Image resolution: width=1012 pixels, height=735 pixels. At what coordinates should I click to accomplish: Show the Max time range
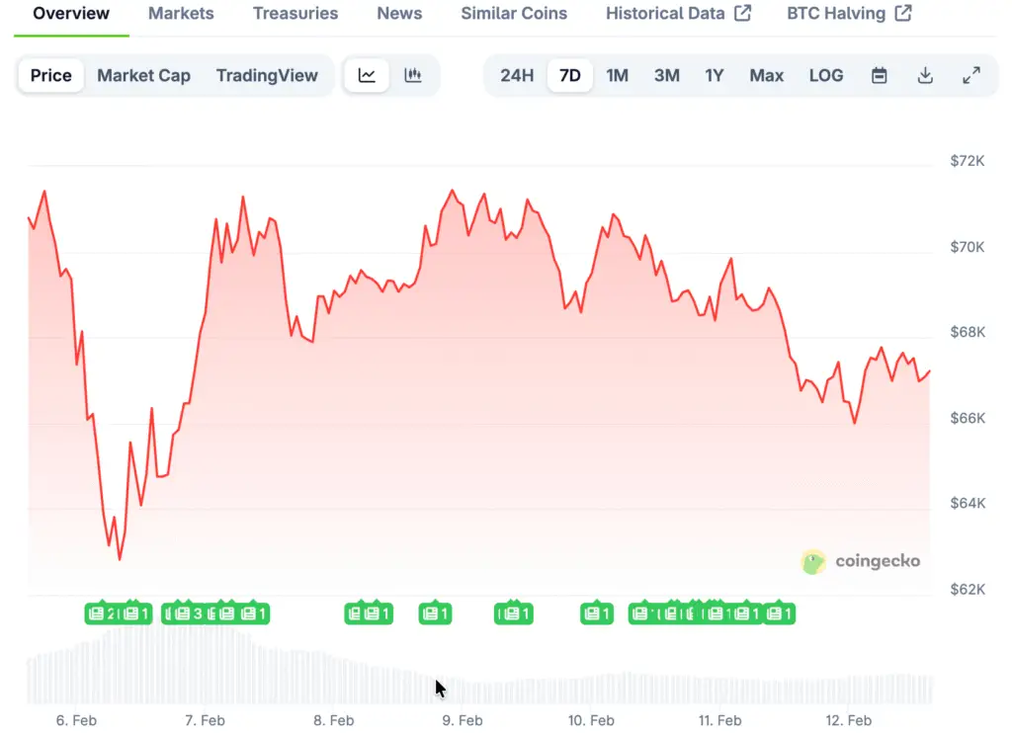tap(766, 76)
